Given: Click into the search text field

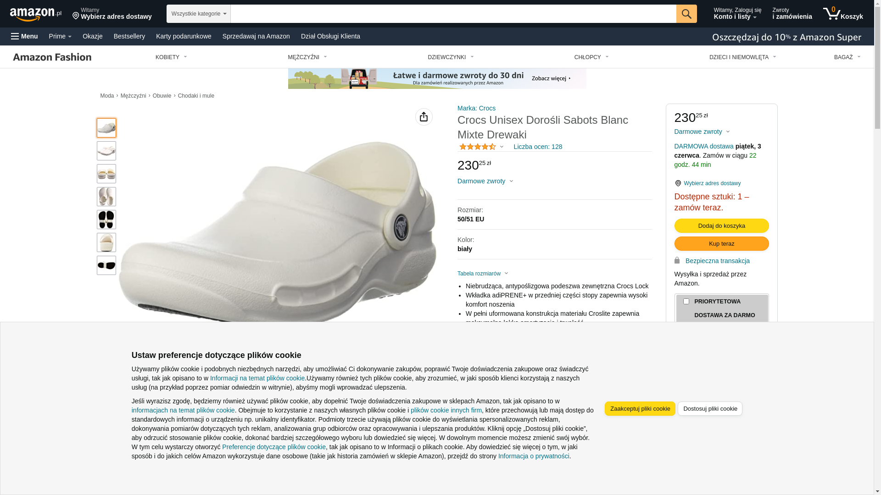Looking at the screenshot, I should coord(453,14).
